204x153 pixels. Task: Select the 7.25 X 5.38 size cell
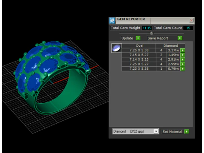[139, 50]
